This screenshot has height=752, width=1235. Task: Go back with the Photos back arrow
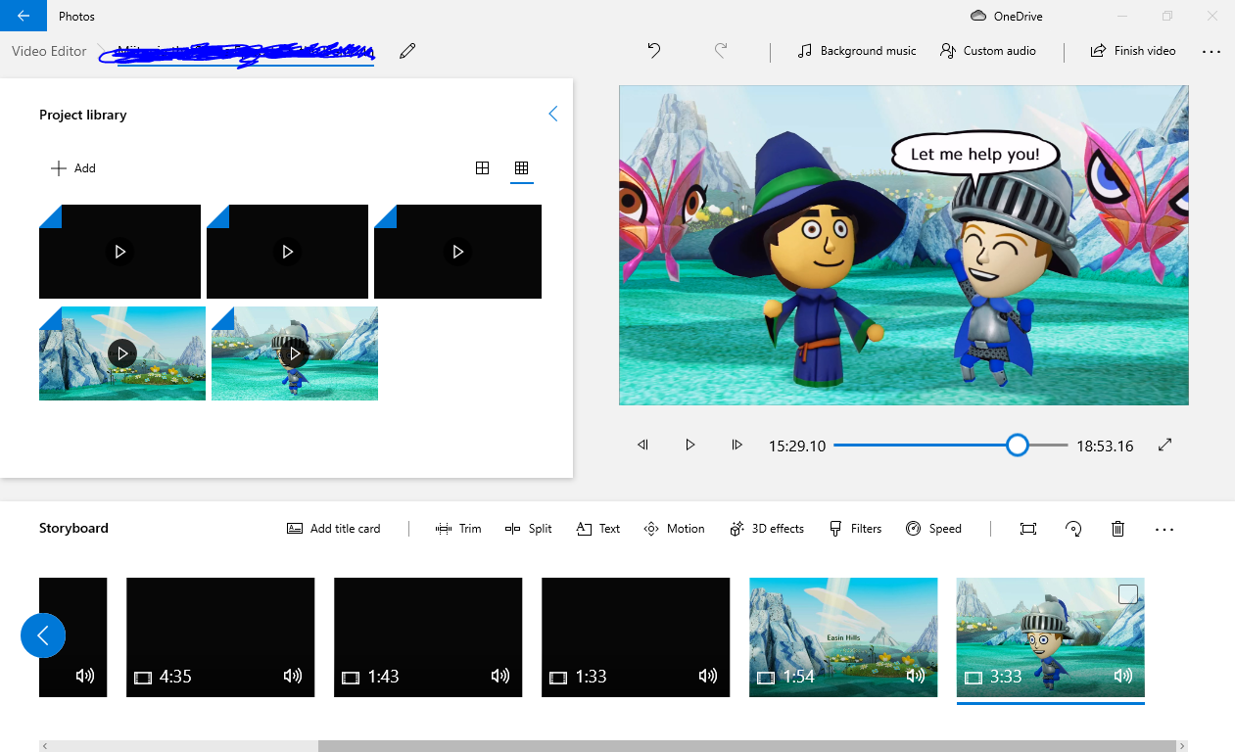24,17
